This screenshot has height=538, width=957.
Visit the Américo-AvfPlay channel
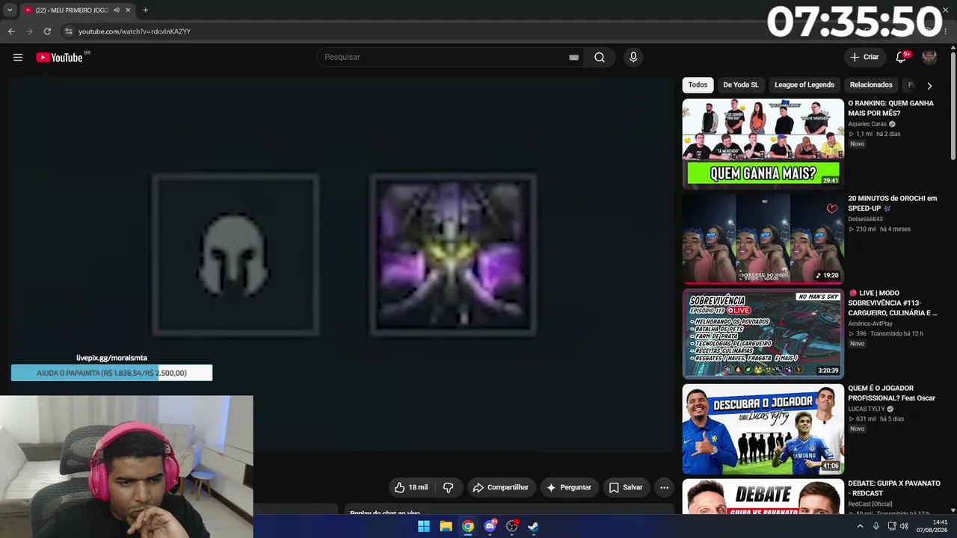click(x=870, y=324)
